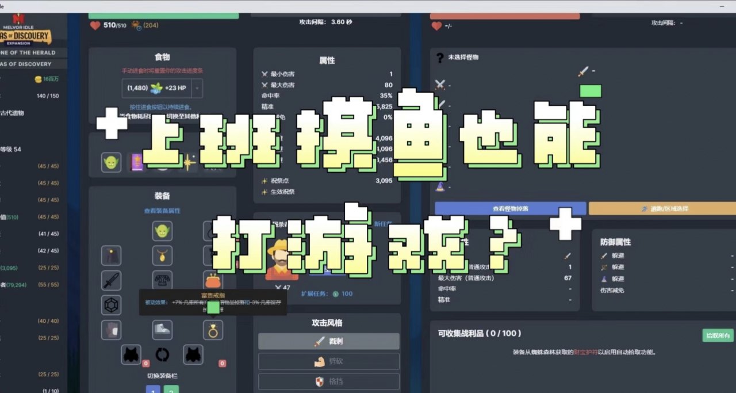The width and height of the screenshot is (736, 393).
Task: Open the Melvor Idle logo in sidebar
Action: pos(26,30)
